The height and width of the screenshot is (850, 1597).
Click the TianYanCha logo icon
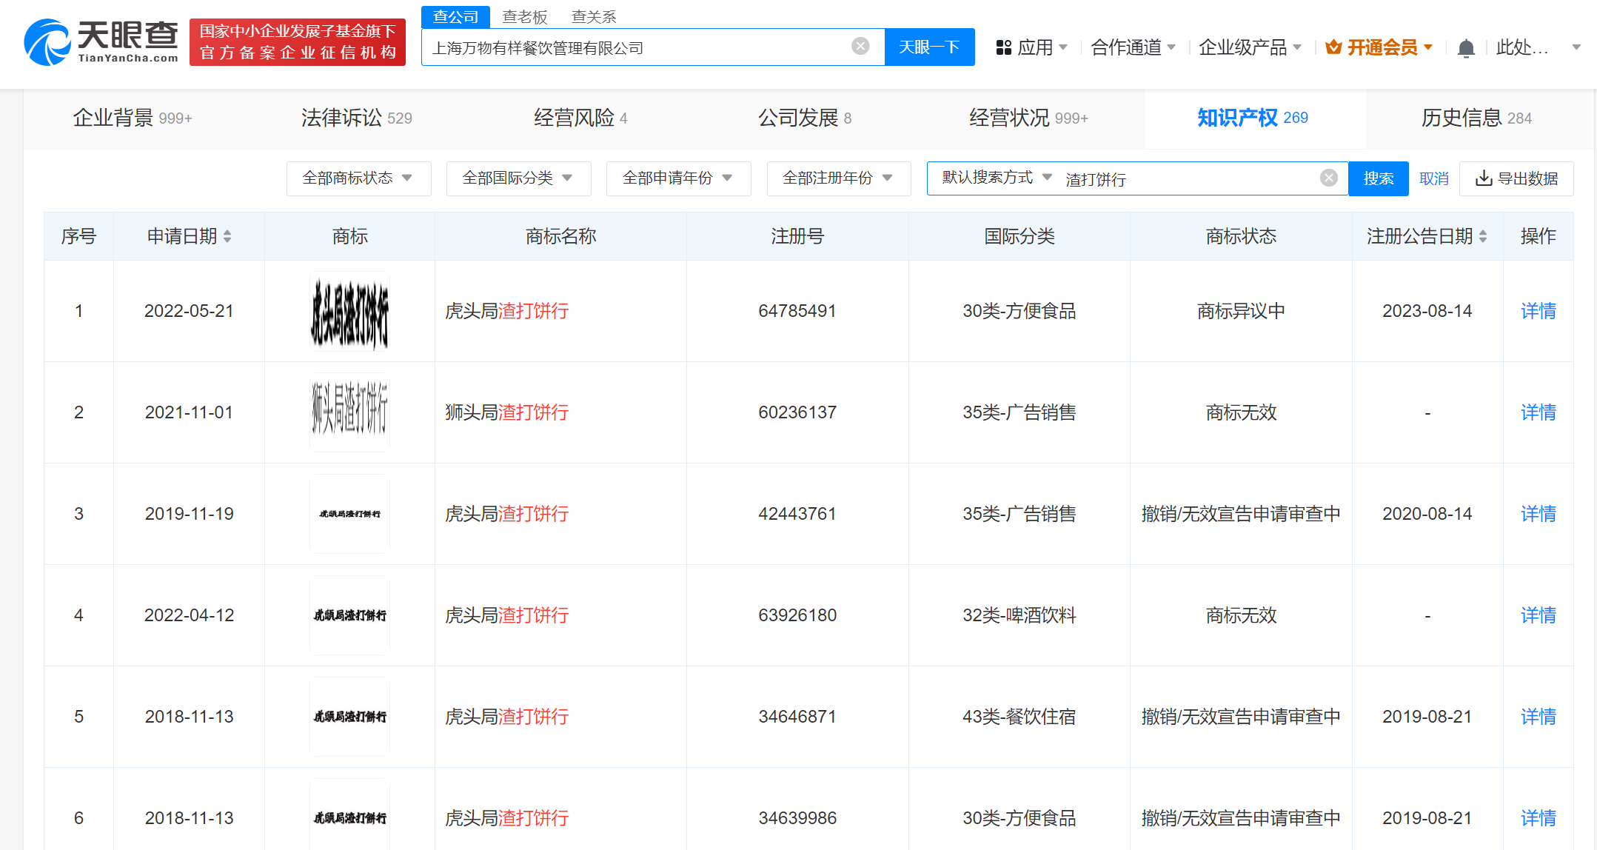pyautogui.click(x=47, y=42)
